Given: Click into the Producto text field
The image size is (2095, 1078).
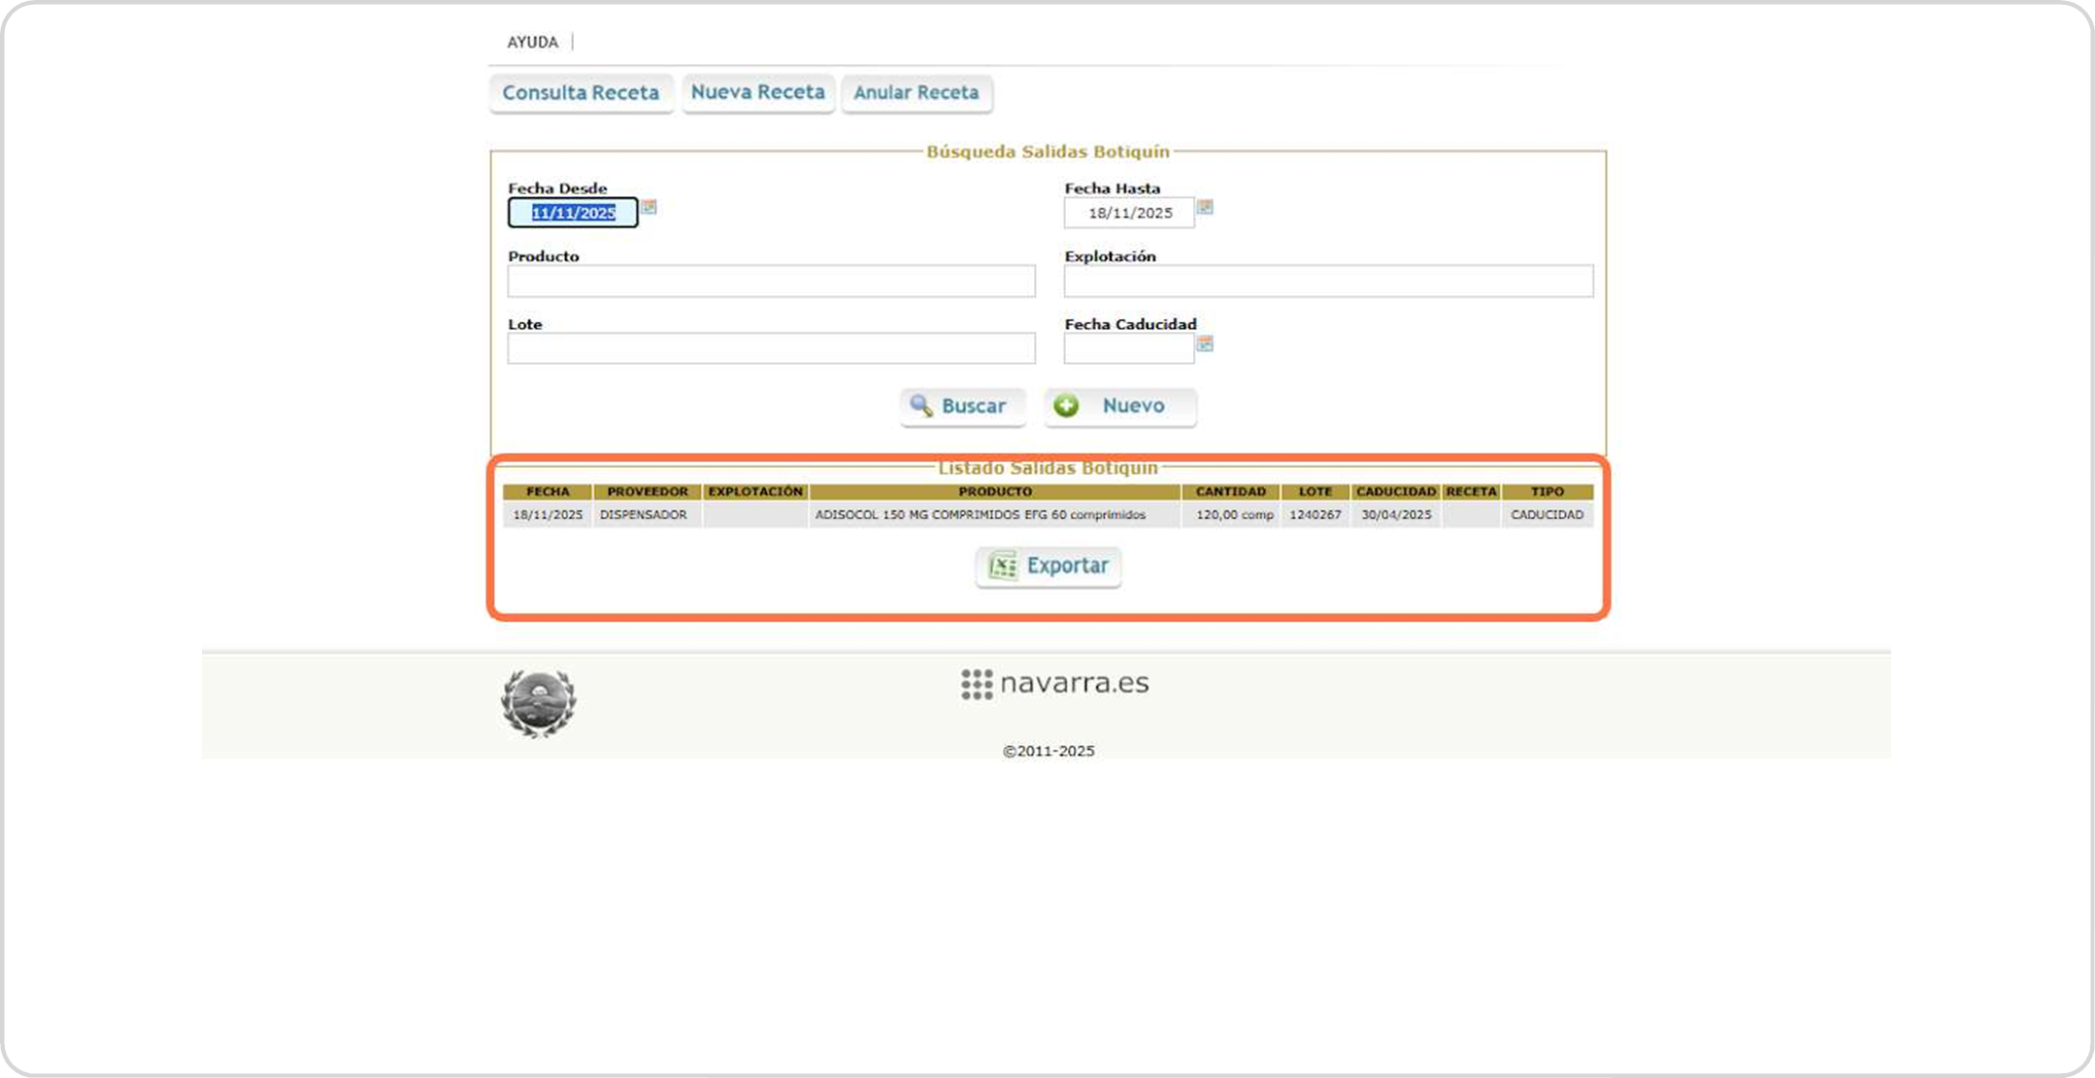Looking at the screenshot, I should (771, 281).
